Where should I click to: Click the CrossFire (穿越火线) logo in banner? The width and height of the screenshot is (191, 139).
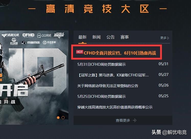click(x=10, y=35)
